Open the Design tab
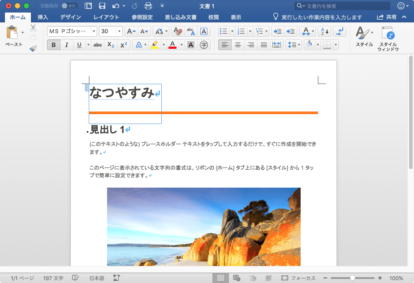Screen dimensions: 414x283 tap(70, 17)
